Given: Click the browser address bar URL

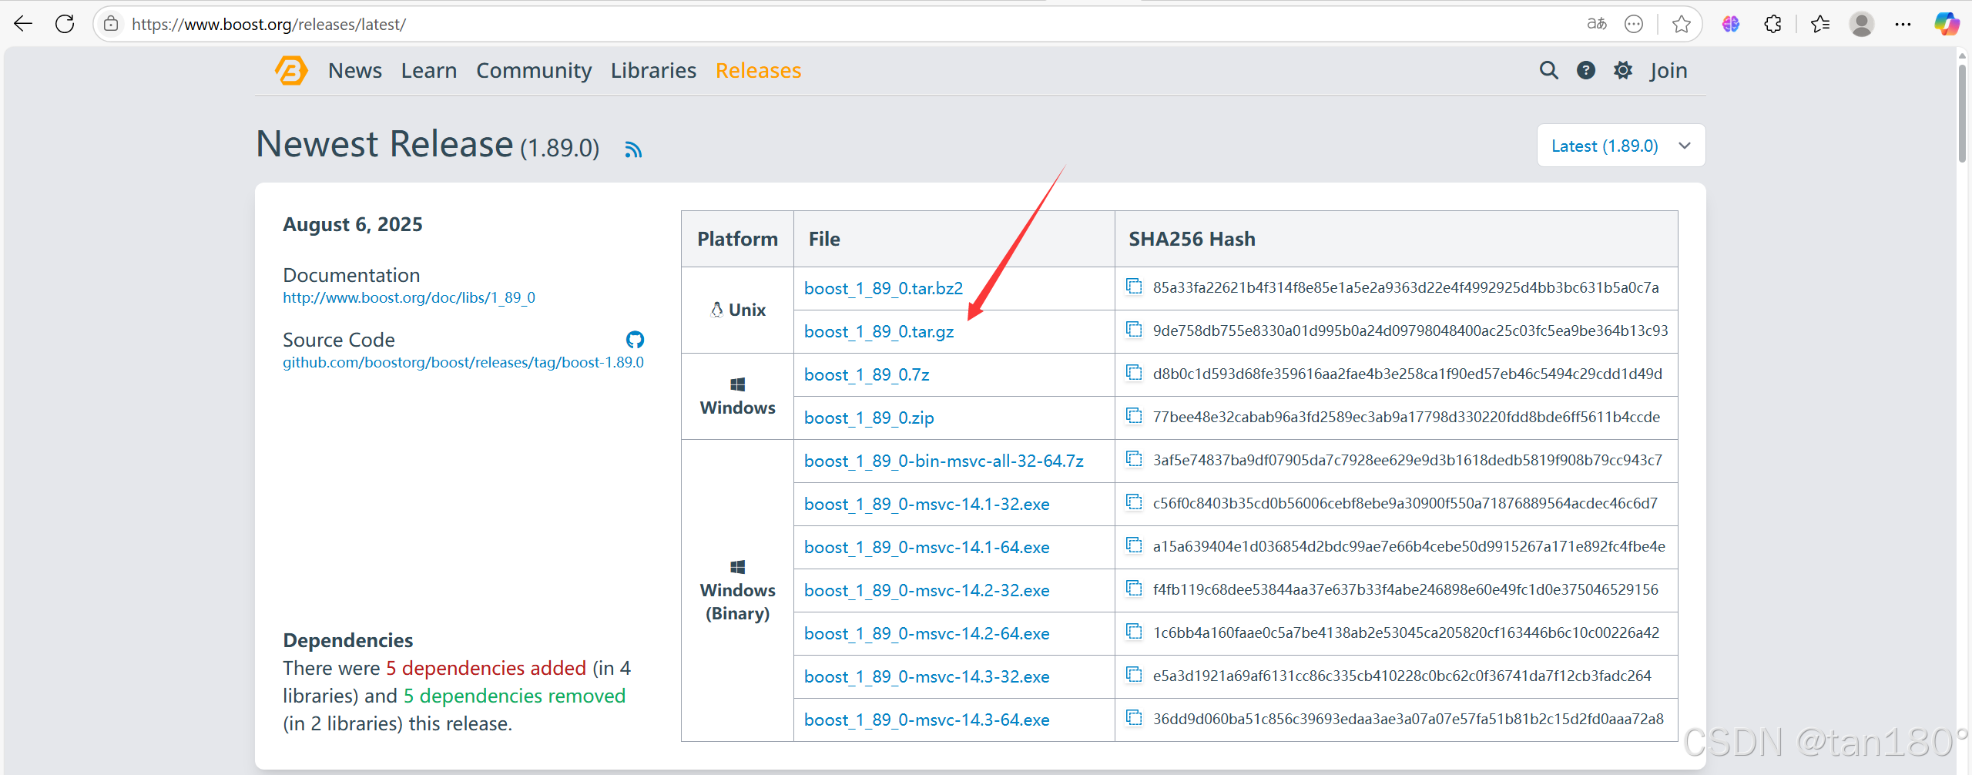Looking at the screenshot, I should [269, 24].
